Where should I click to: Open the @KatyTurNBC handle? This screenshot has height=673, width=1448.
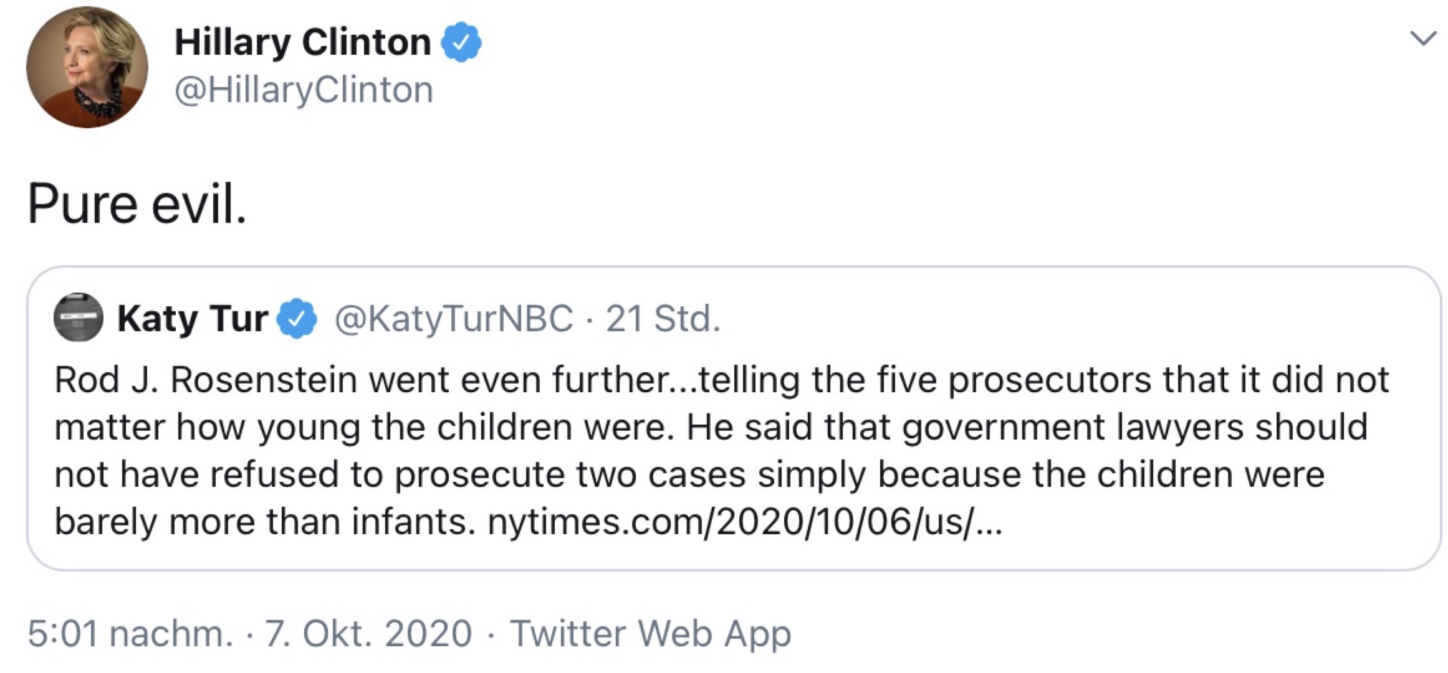[x=453, y=319]
